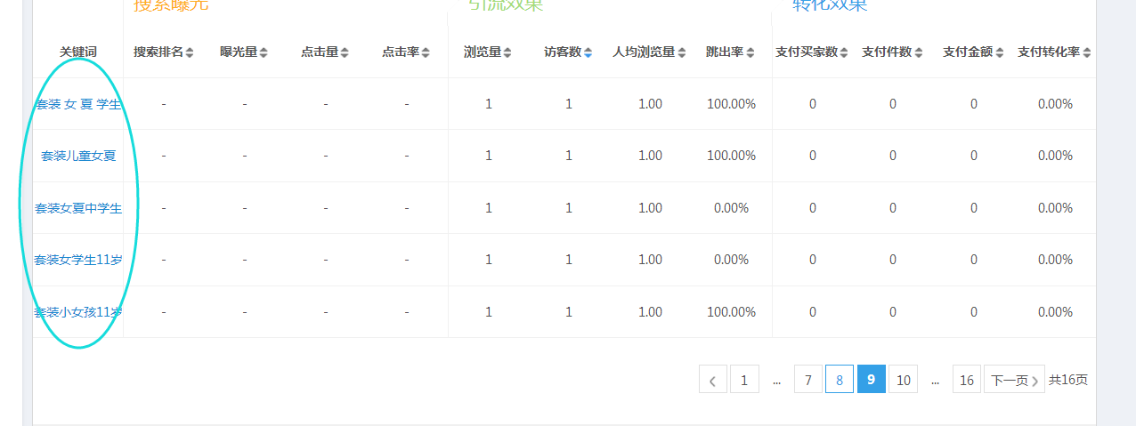Click the 点击量 sort arrows
The image size is (1136, 426).
(345, 52)
